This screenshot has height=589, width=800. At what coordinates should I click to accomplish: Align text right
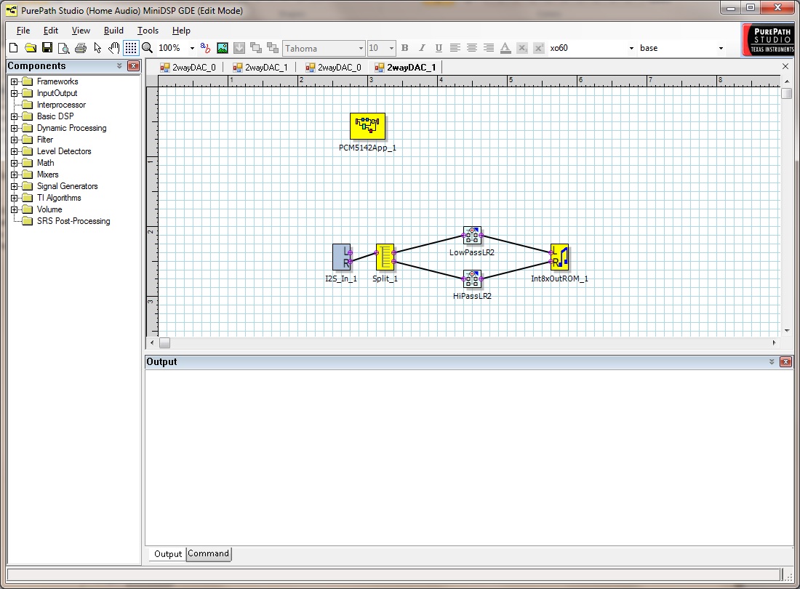489,48
